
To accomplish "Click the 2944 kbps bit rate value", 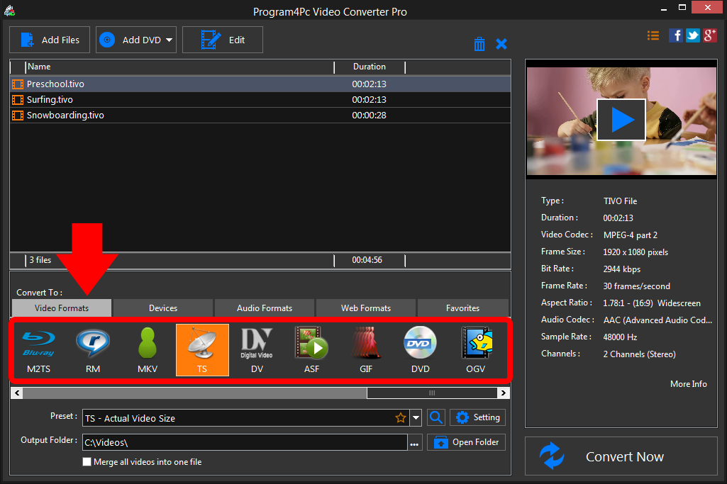I will 622,269.
